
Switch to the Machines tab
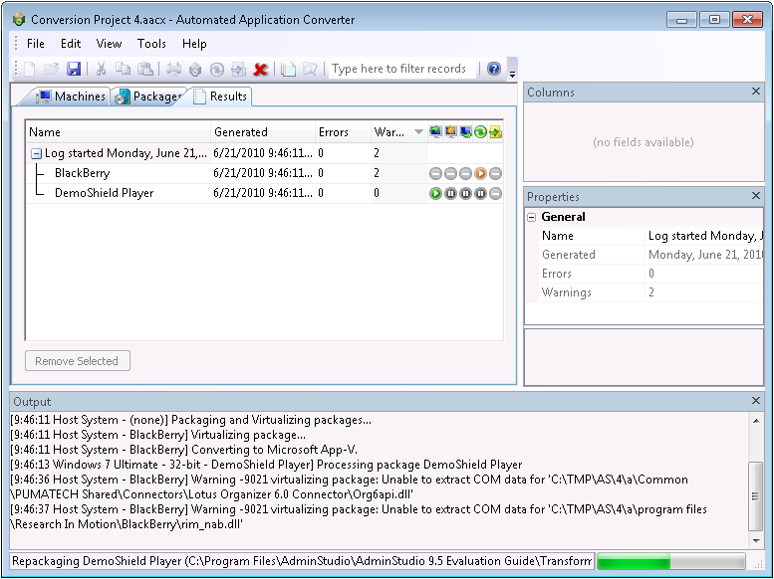pos(71,96)
